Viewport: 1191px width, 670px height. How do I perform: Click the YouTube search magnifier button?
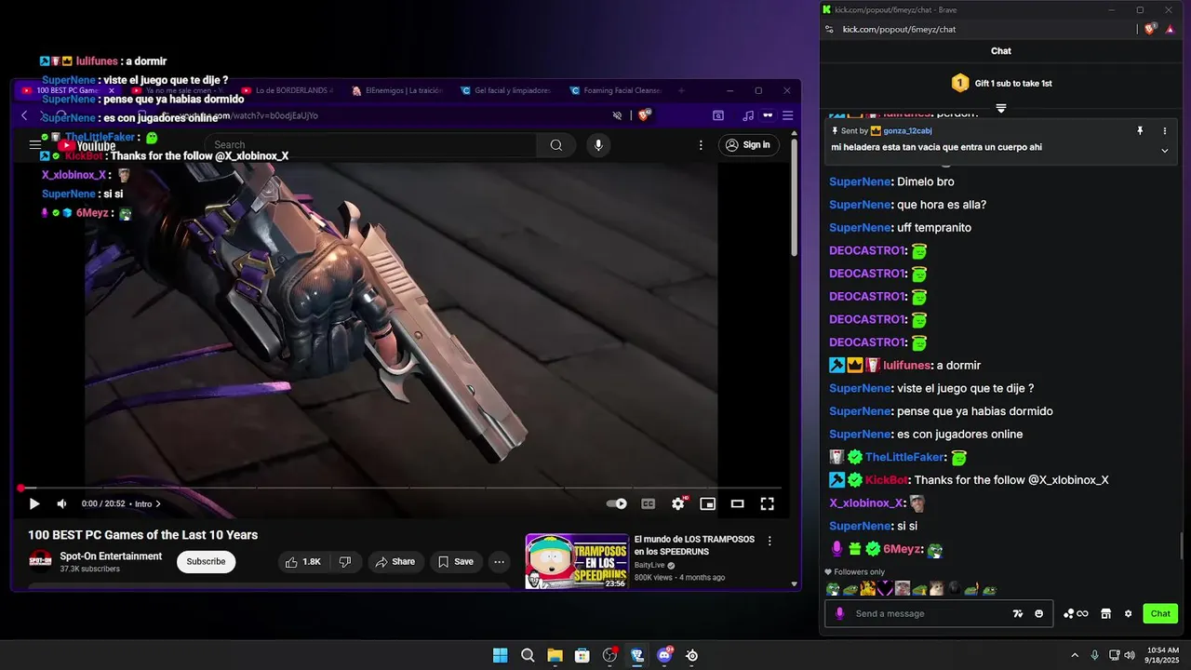click(555, 145)
